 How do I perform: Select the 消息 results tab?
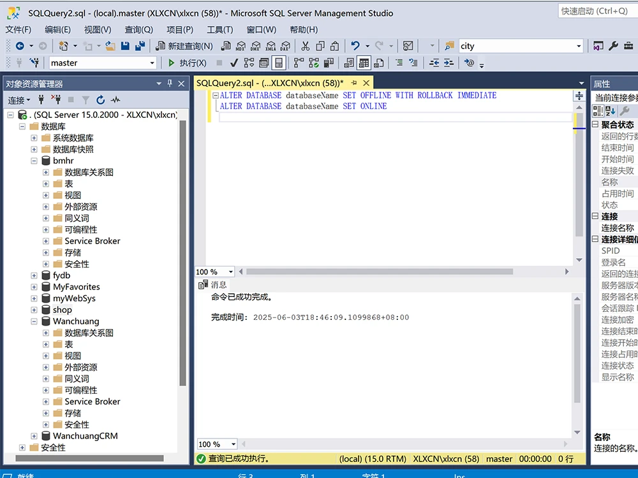[213, 285]
